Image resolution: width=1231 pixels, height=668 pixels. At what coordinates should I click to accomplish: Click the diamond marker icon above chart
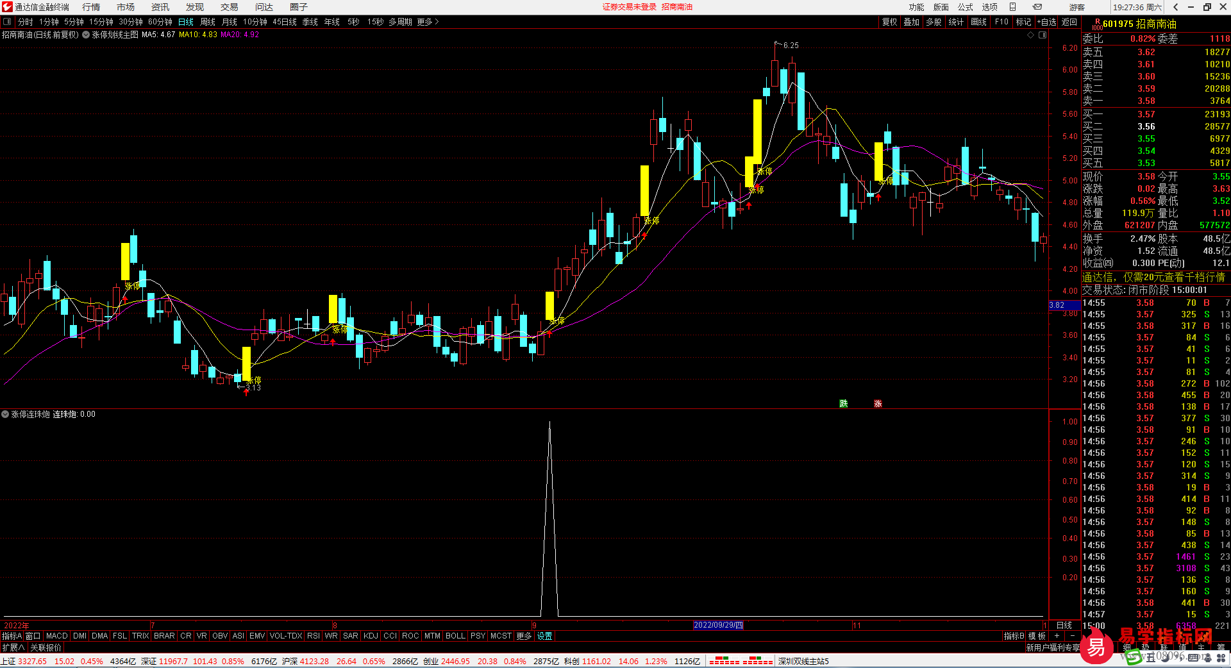point(1031,35)
